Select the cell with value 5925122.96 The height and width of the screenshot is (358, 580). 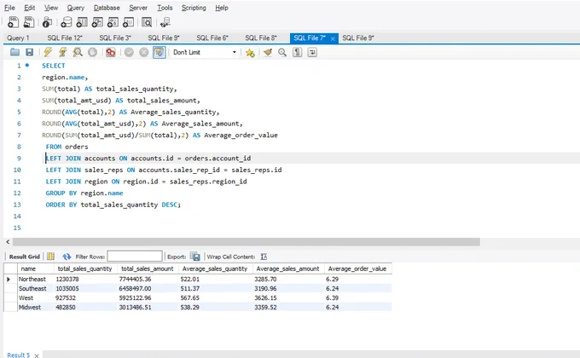point(148,298)
